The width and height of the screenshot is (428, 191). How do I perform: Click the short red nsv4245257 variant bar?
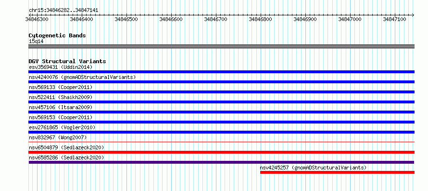coord(338,172)
